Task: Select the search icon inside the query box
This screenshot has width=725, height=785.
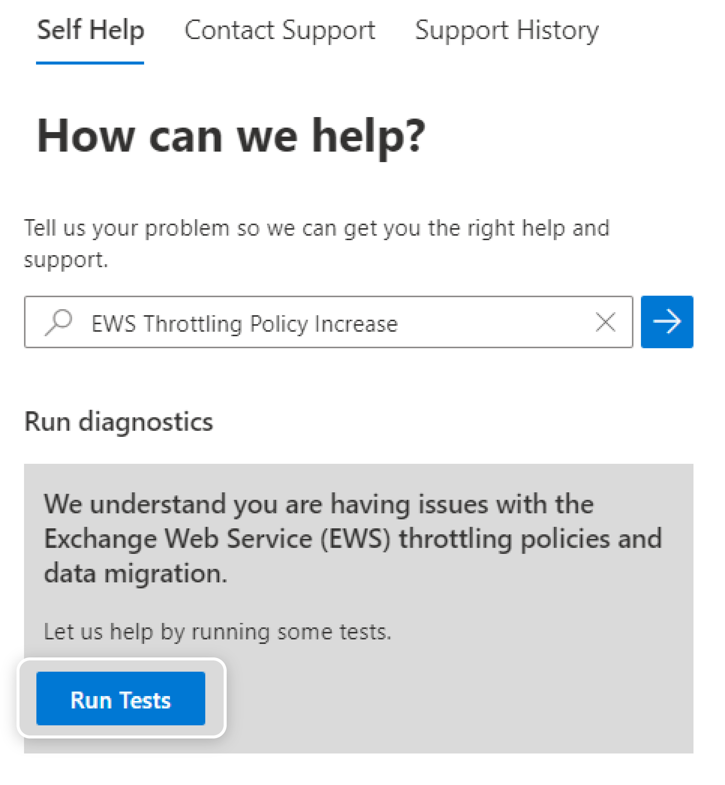Action: coord(60,322)
